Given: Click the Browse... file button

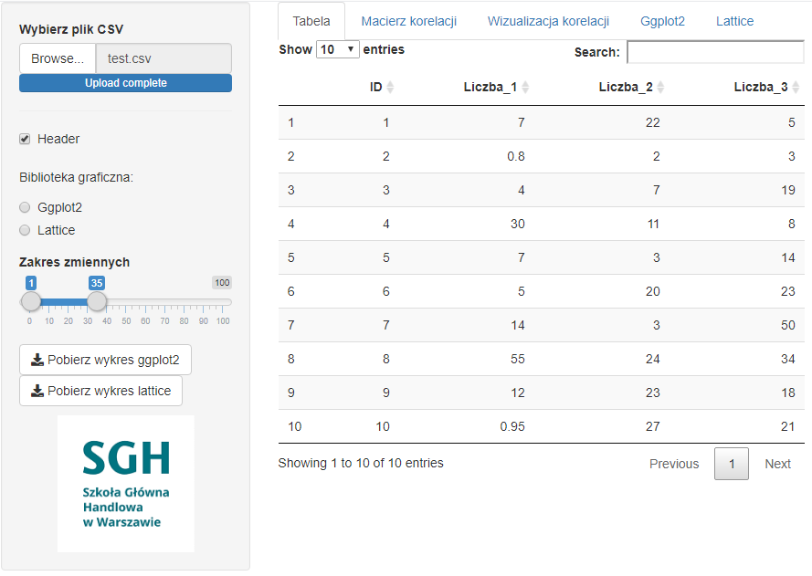Looking at the screenshot, I should tap(58, 58).
